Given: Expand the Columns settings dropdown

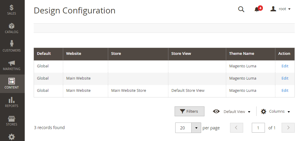Looking at the screenshot, I should coord(275,111).
